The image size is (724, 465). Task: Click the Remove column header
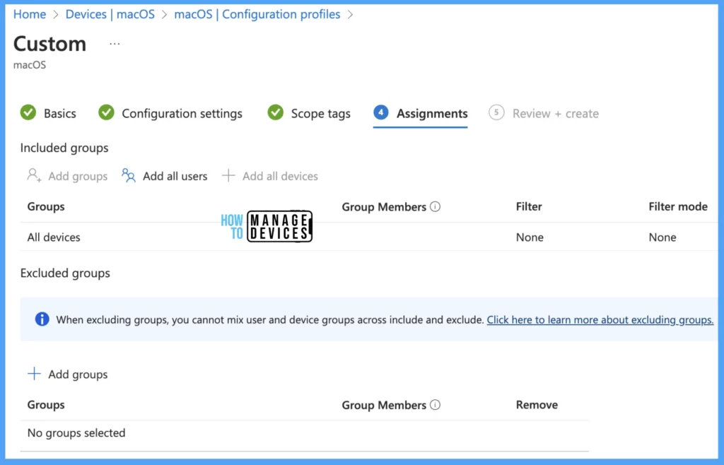[x=537, y=404]
